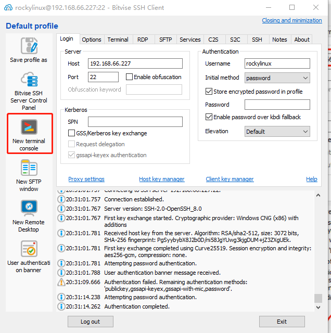Viewport: 331px width, 333px height.
Task: Open the Terminal tab
Action: point(118,40)
